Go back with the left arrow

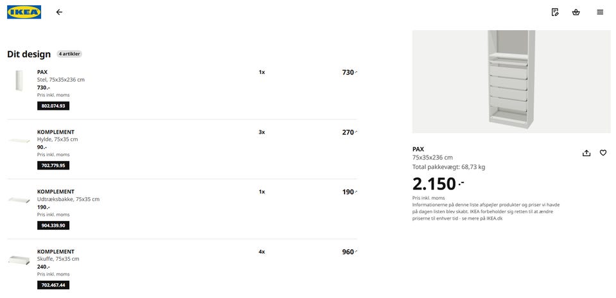[x=59, y=12]
